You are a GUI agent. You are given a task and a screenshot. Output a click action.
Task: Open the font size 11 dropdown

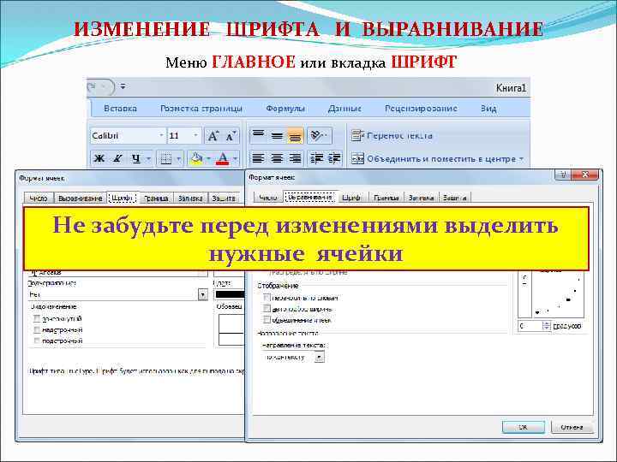195,136
